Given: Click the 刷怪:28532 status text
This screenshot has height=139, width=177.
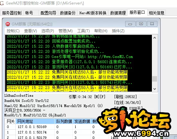Looking at the screenshot, I should pos(126,97).
